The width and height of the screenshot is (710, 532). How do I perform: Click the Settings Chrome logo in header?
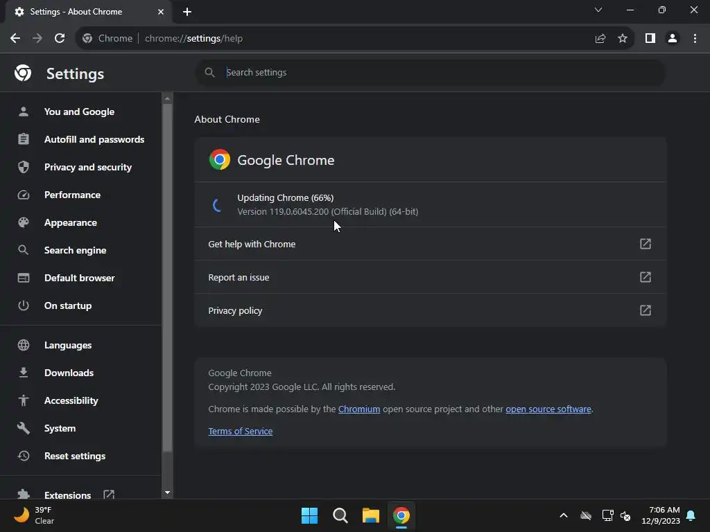point(23,73)
